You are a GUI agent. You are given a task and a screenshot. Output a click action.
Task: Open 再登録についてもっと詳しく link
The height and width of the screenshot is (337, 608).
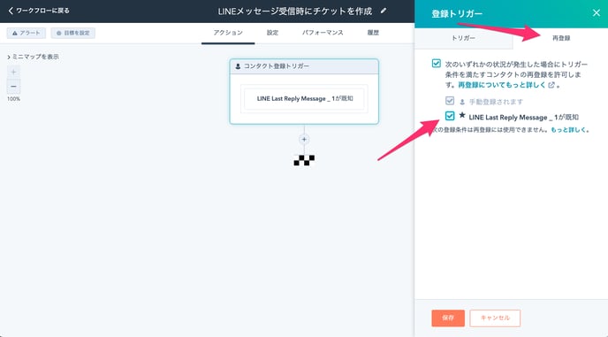506,85
